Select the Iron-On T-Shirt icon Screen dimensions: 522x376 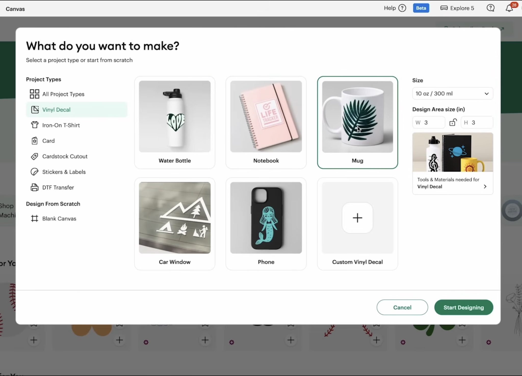34,125
